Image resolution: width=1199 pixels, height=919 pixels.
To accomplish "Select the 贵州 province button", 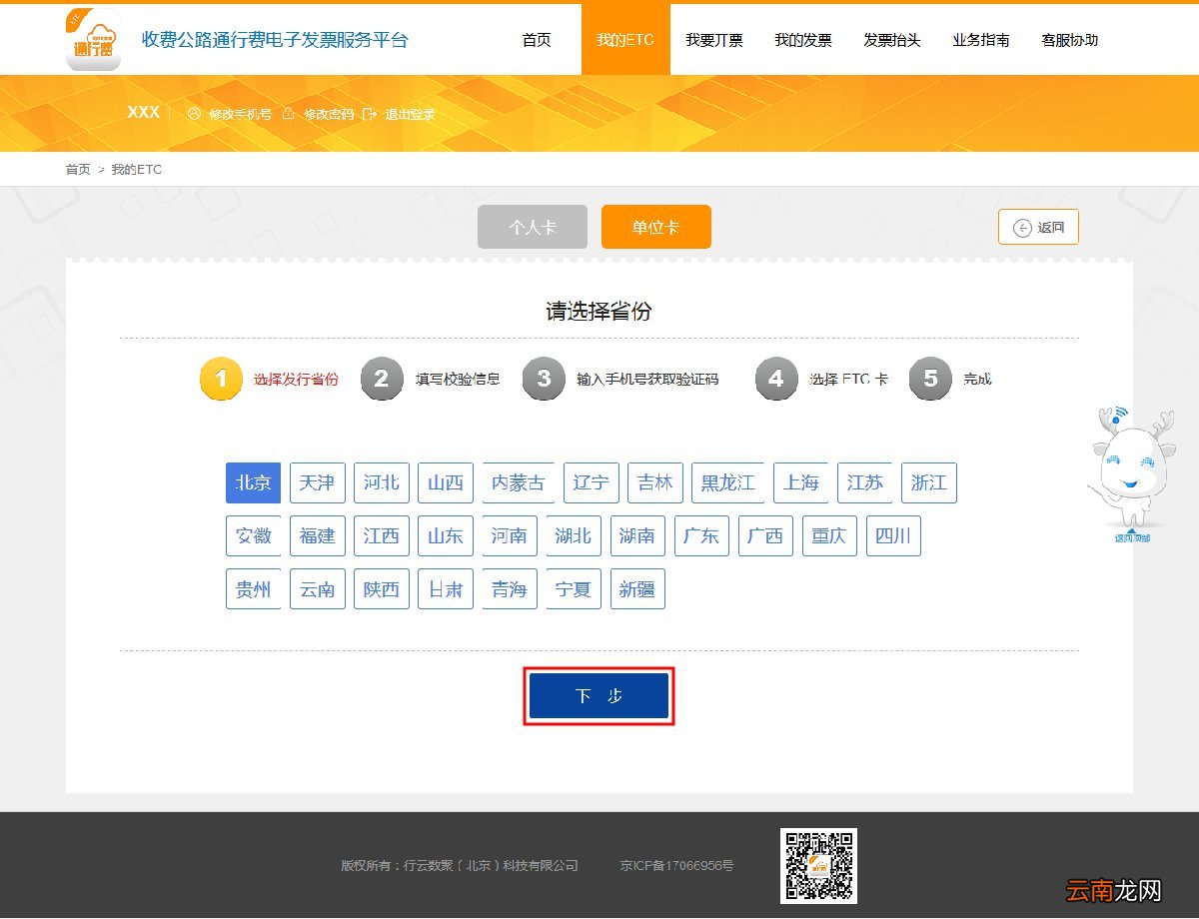I will click(x=253, y=589).
